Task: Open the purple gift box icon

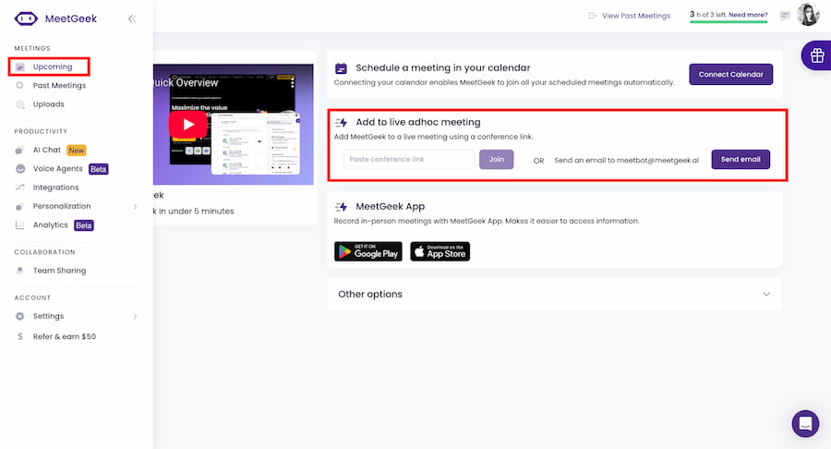Action: coord(816,55)
